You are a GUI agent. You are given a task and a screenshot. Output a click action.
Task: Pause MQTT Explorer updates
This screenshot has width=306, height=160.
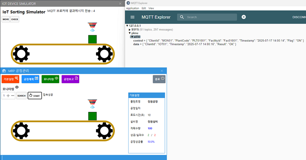[244, 17]
